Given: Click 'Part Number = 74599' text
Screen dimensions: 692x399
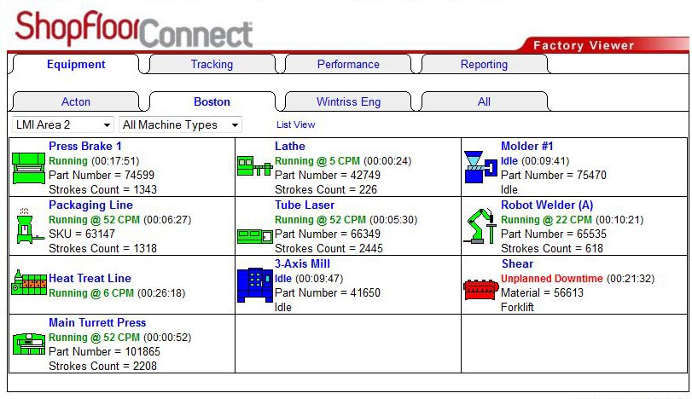Looking at the screenshot, I should pos(102,175).
